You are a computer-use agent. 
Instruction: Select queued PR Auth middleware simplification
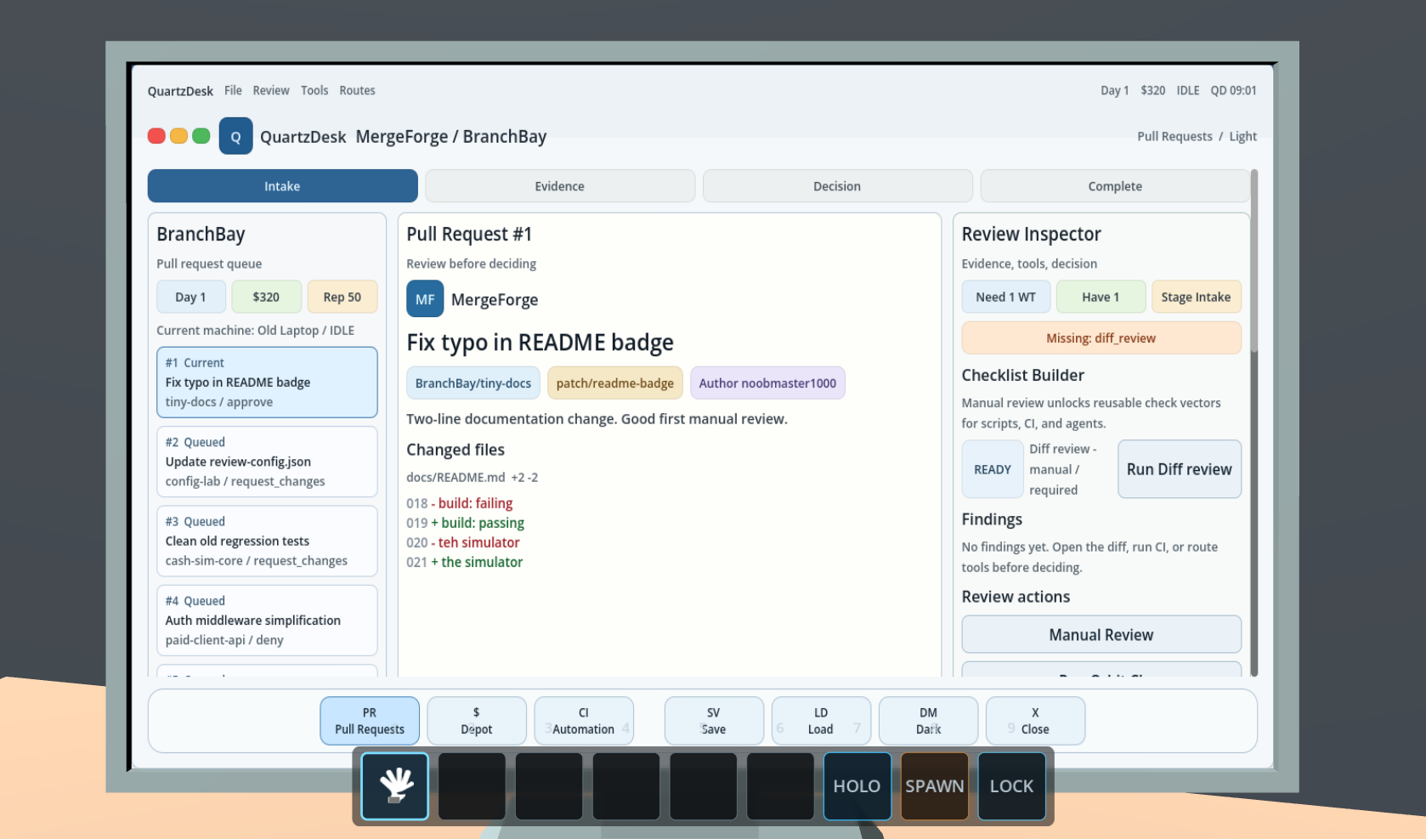tap(267, 620)
